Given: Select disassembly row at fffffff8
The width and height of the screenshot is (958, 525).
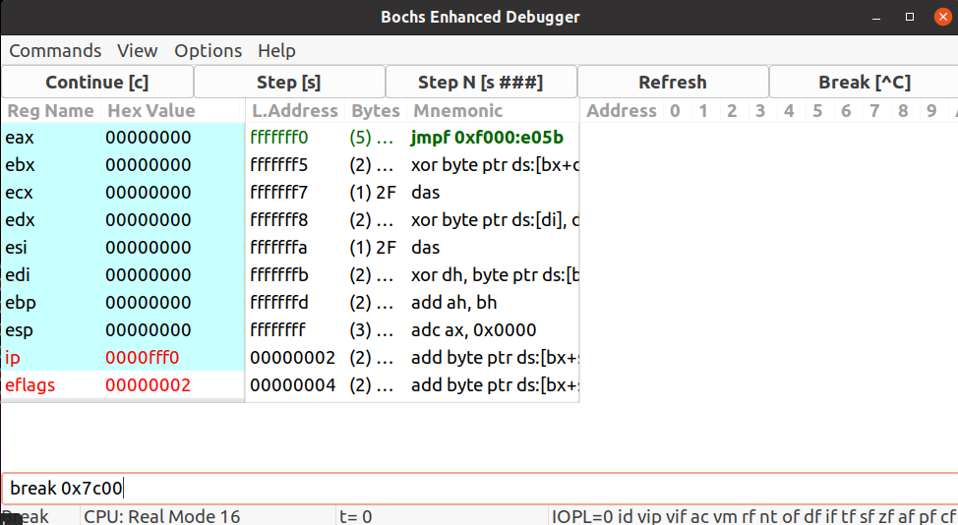Looking at the screenshot, I should 412,220.
